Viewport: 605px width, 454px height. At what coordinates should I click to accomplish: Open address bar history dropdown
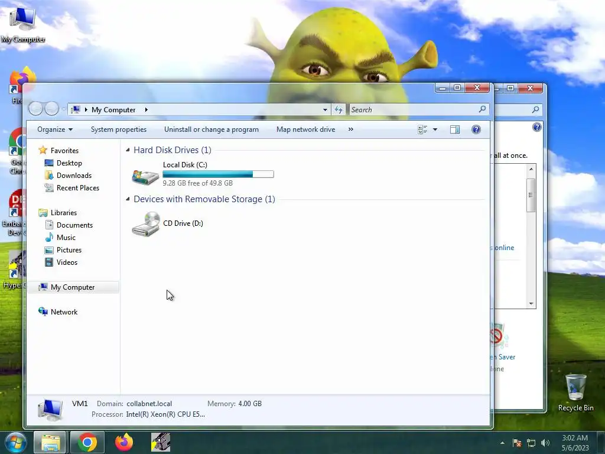click(326, 109)
